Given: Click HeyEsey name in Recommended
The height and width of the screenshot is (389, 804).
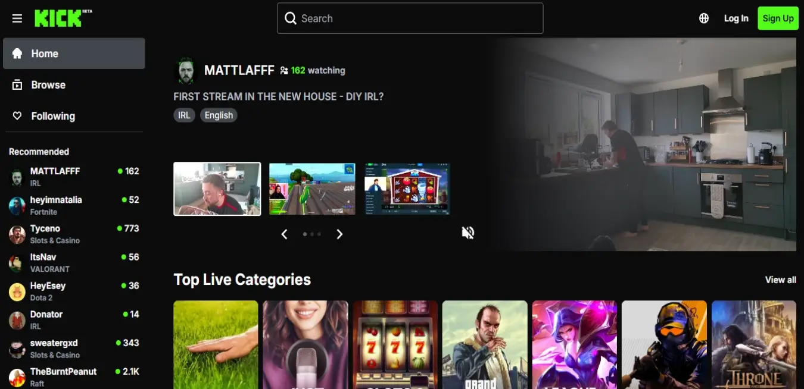Looking at the screenshot, I should click(x=48, y=286).
